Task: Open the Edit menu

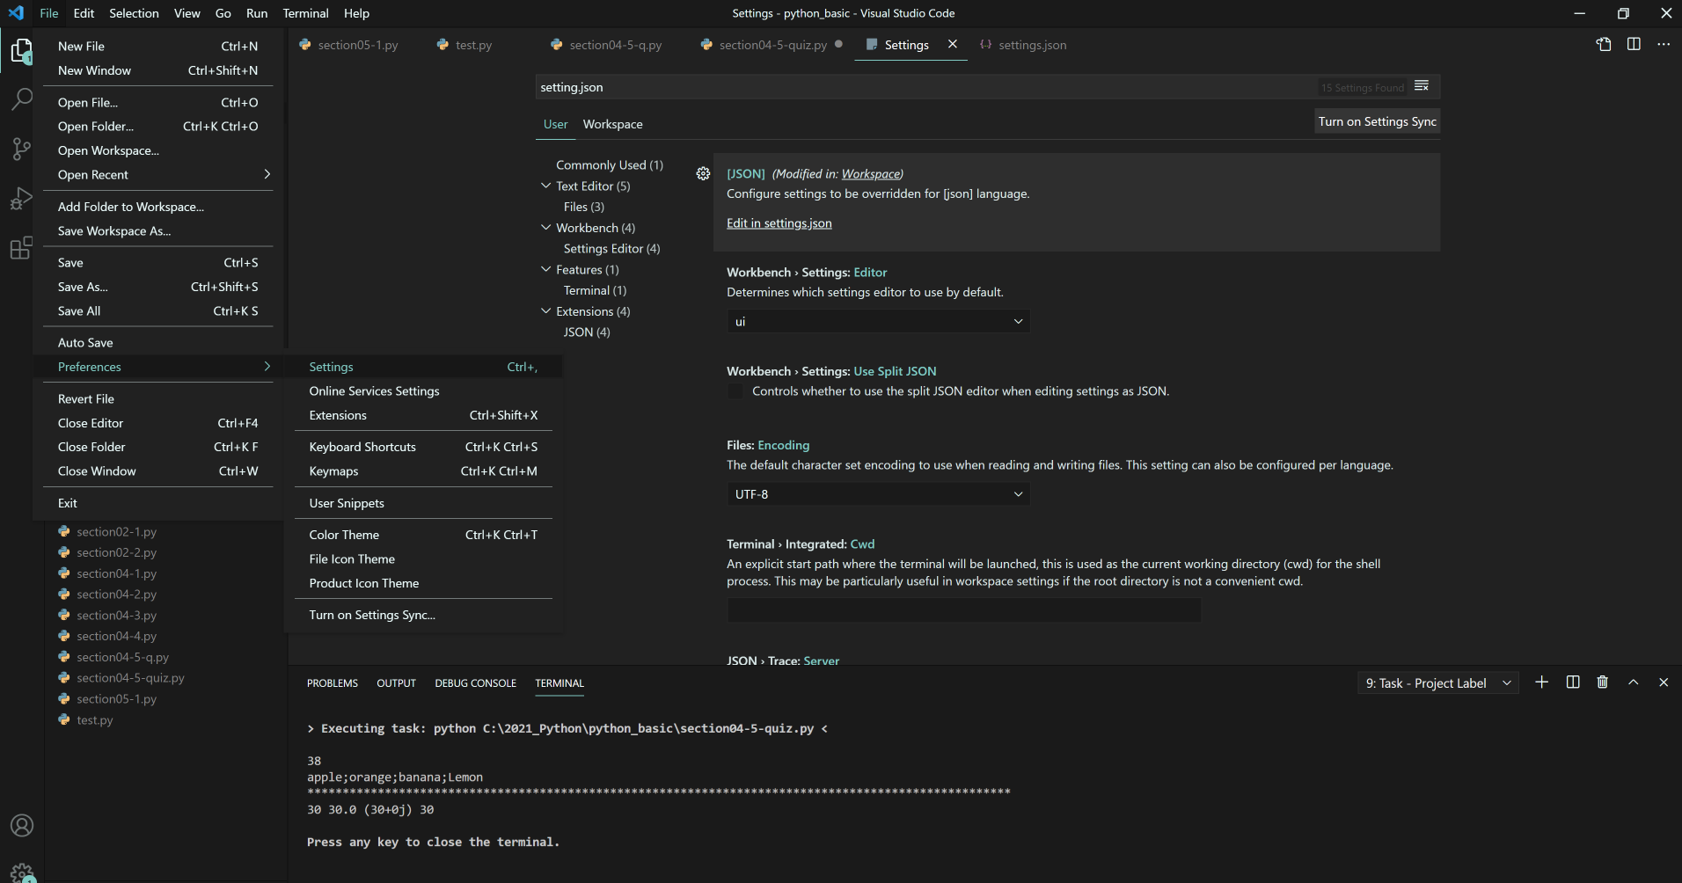Action: 84,13
